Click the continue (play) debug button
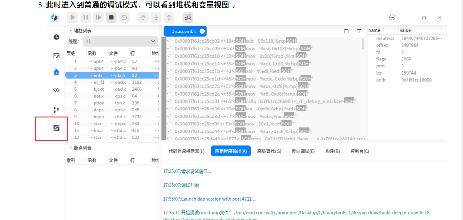 [73, 18]
